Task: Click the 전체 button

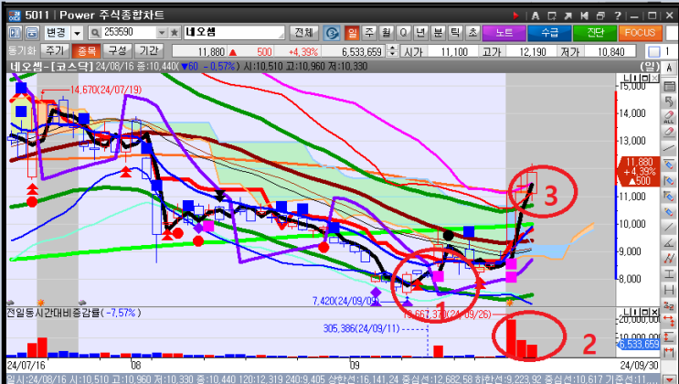Action: (x=303, y=33)
